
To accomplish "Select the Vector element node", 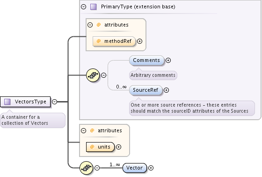I will coord(135,168).
